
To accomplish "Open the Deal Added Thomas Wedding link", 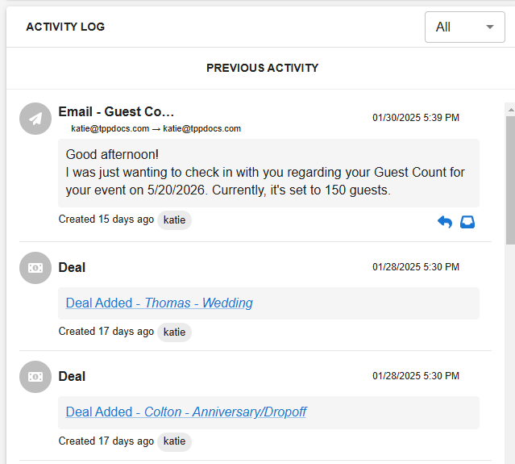I will (x=160, y=303).
